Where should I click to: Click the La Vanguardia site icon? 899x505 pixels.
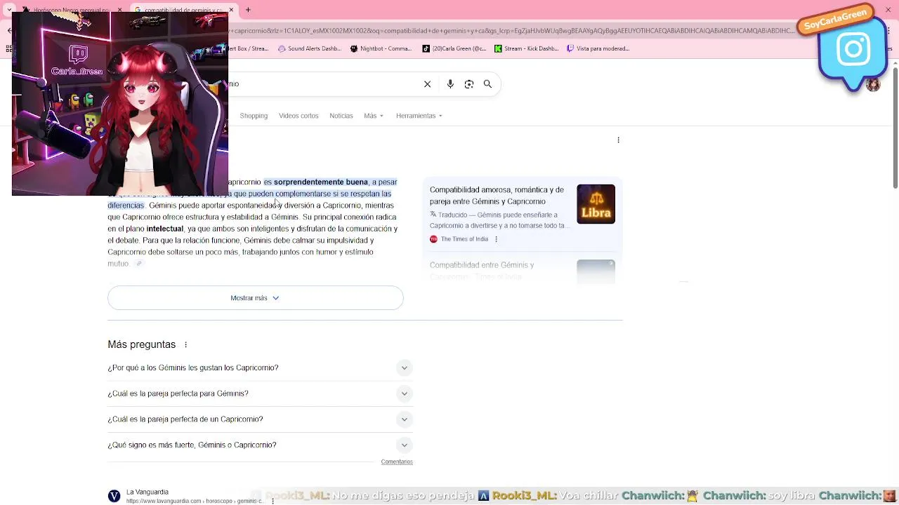coord(114,496)
